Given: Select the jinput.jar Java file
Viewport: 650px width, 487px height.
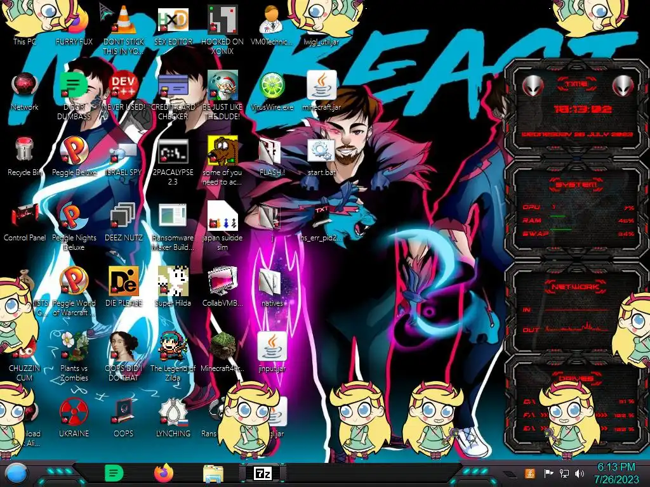Looking at the screenshot, I should pyautogui.click(x=272, y=346).
